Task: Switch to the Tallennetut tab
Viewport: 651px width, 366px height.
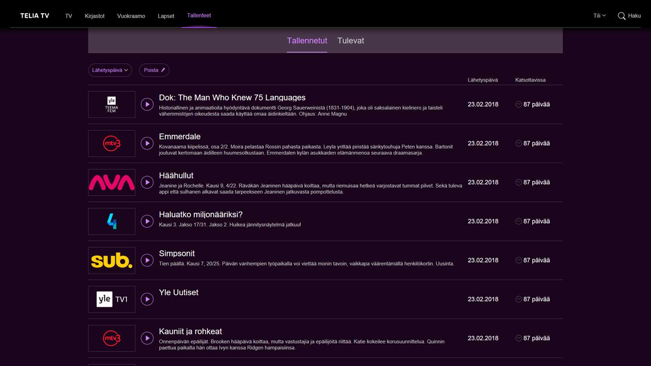Action: pos(307,41)
